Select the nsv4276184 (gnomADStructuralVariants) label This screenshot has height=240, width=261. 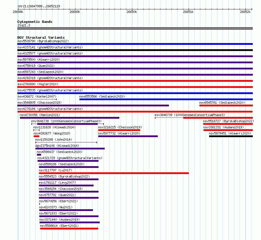coord(50,109)
